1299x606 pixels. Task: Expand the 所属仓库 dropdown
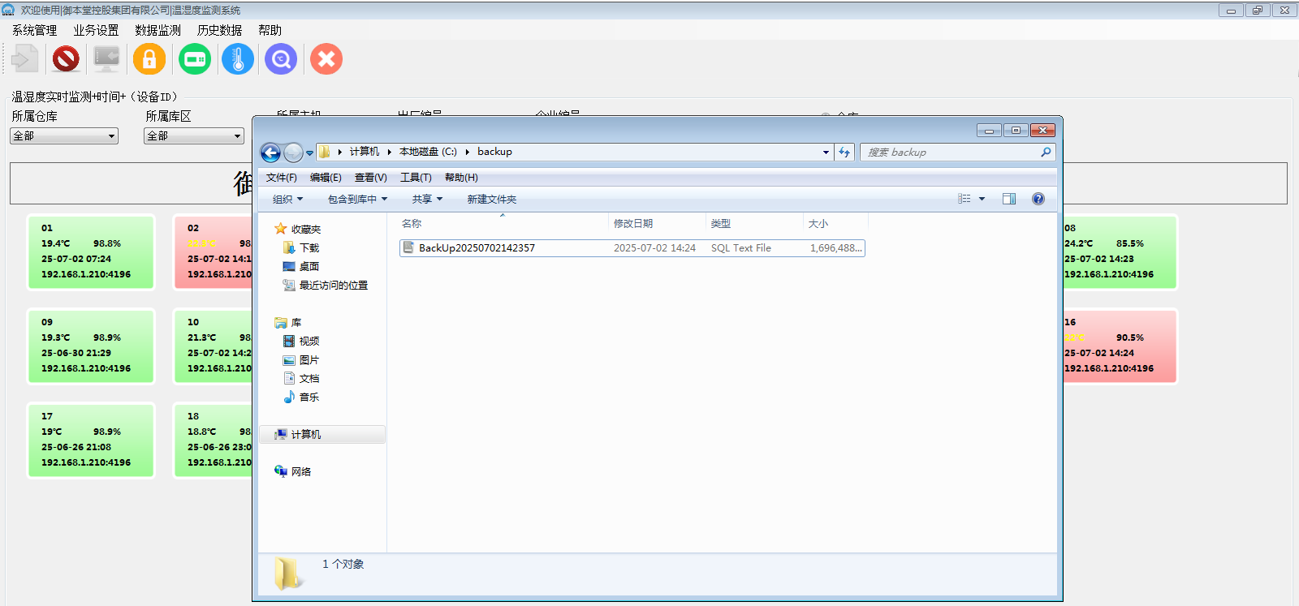[64, 136]
